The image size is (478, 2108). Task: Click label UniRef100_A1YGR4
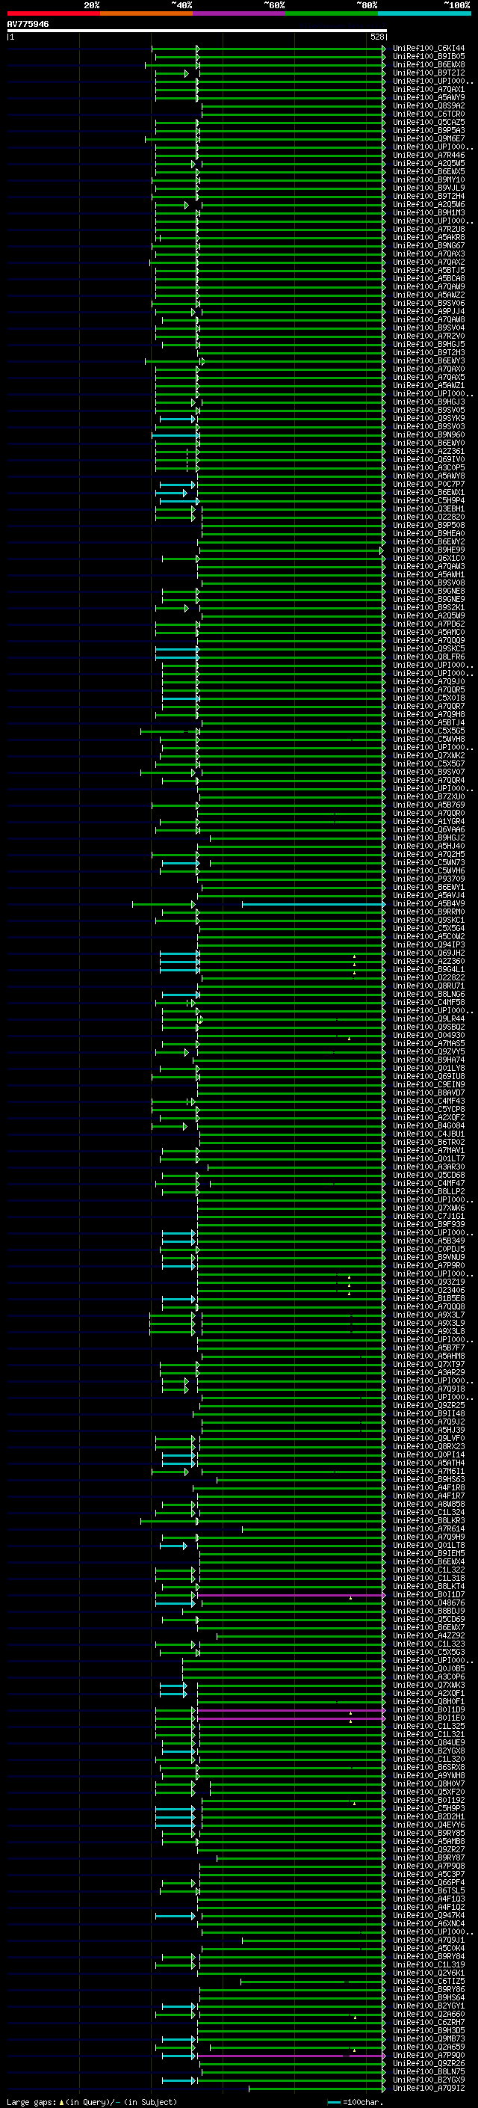pos(429,822)
